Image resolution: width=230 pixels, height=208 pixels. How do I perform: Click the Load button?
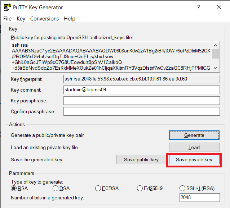click(194, 147)
